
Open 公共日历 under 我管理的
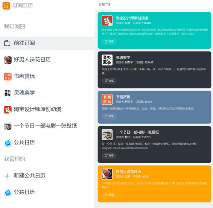47,192
